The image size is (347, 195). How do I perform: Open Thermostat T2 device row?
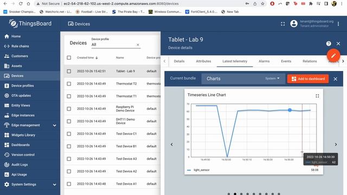tap(112, 84)
